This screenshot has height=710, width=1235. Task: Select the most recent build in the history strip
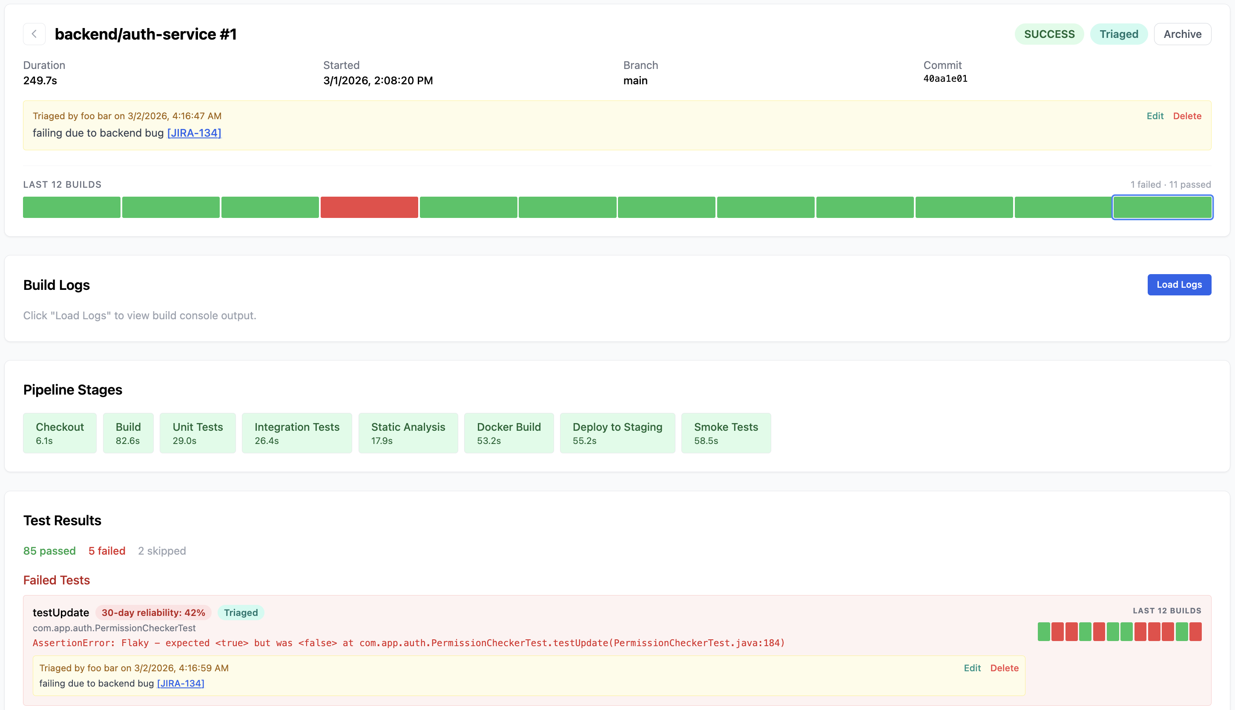(1162, 207)
